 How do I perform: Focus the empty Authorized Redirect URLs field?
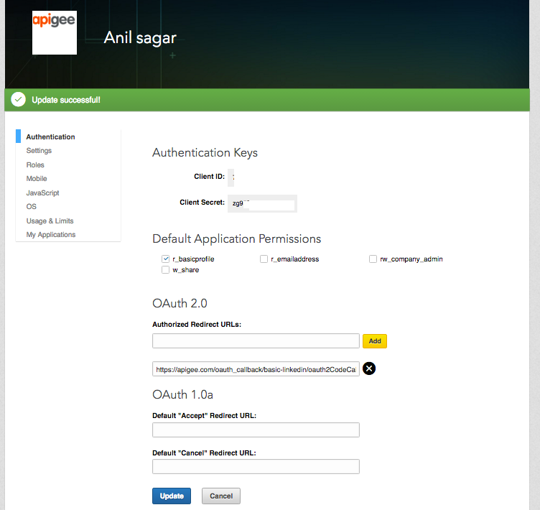pyautogui.click(x=256, y=340)
